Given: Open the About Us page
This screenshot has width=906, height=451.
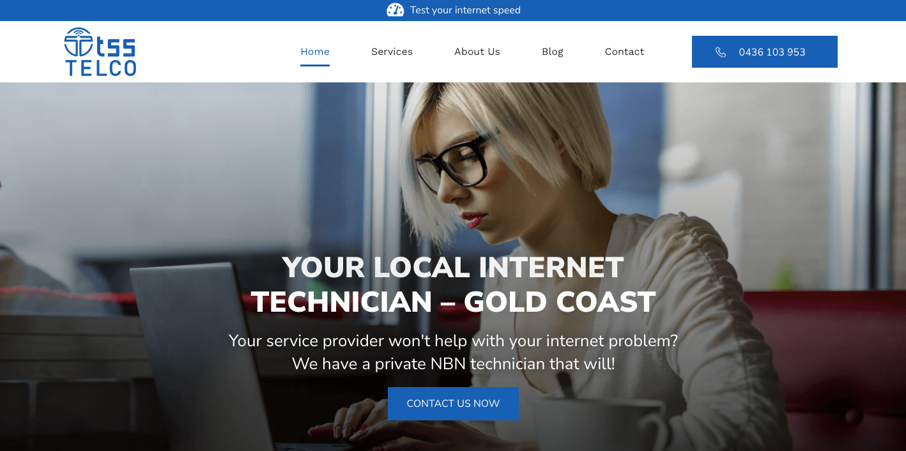Looking at the screenshot, I should click(x=477, y=52).
